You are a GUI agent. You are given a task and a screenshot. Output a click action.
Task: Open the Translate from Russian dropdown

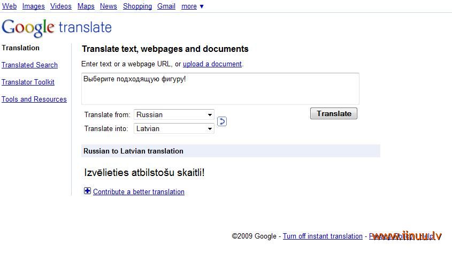coord(174,114)
